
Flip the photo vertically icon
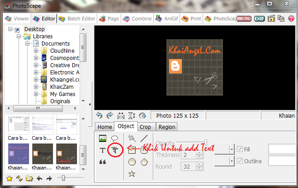[132, 115]
